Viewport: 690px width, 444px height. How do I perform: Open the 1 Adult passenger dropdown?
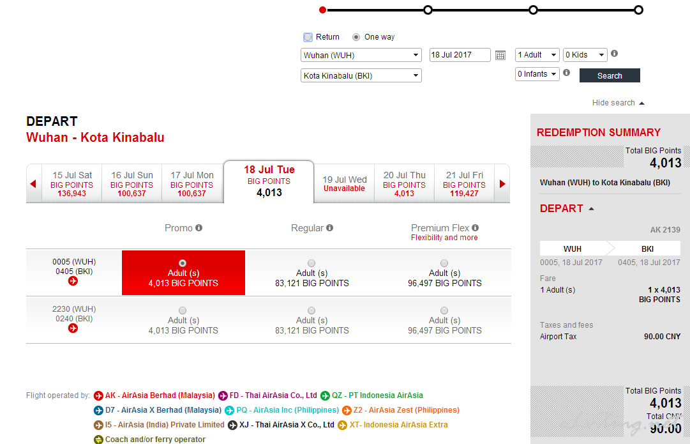coord(537,54)
